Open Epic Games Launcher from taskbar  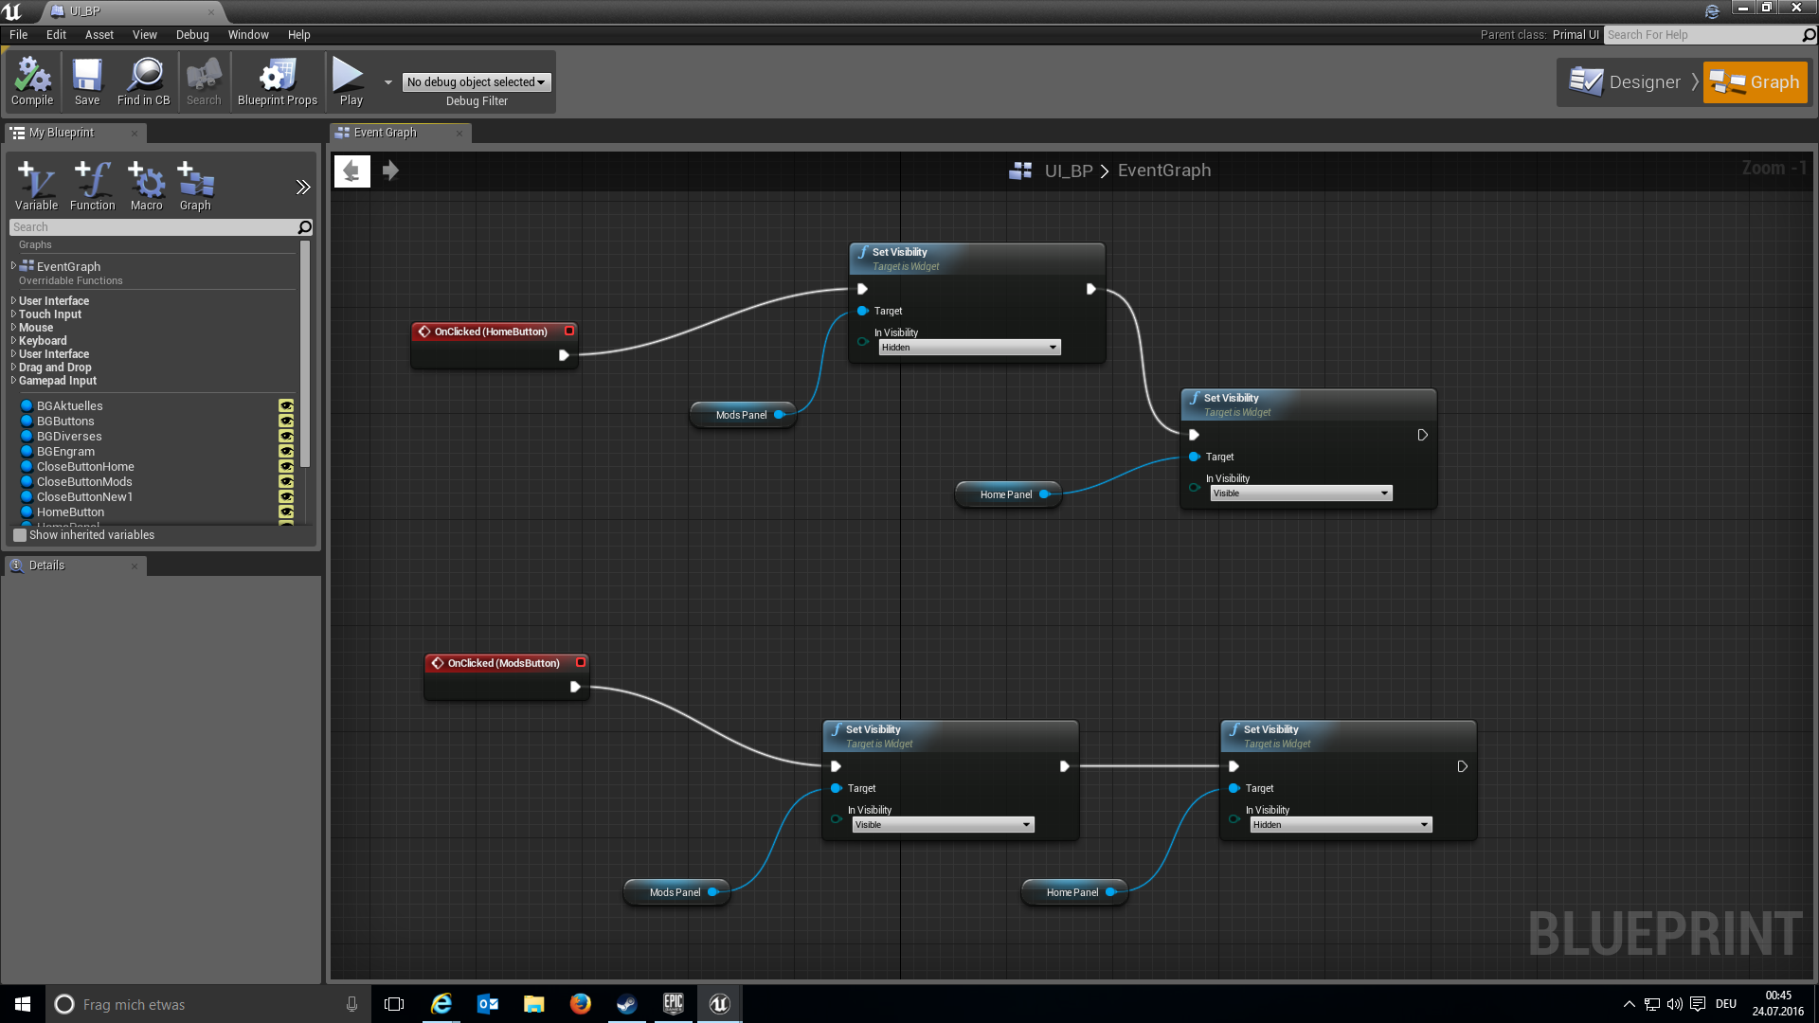(x=674, y=1004)
